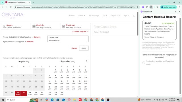
Task: Close the Centara Udon browser tab
Action: (x=29, y=2)
